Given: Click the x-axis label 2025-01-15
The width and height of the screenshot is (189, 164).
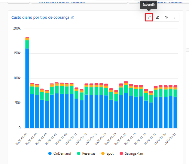Looking at the screenshot, I should click(91, 139).
